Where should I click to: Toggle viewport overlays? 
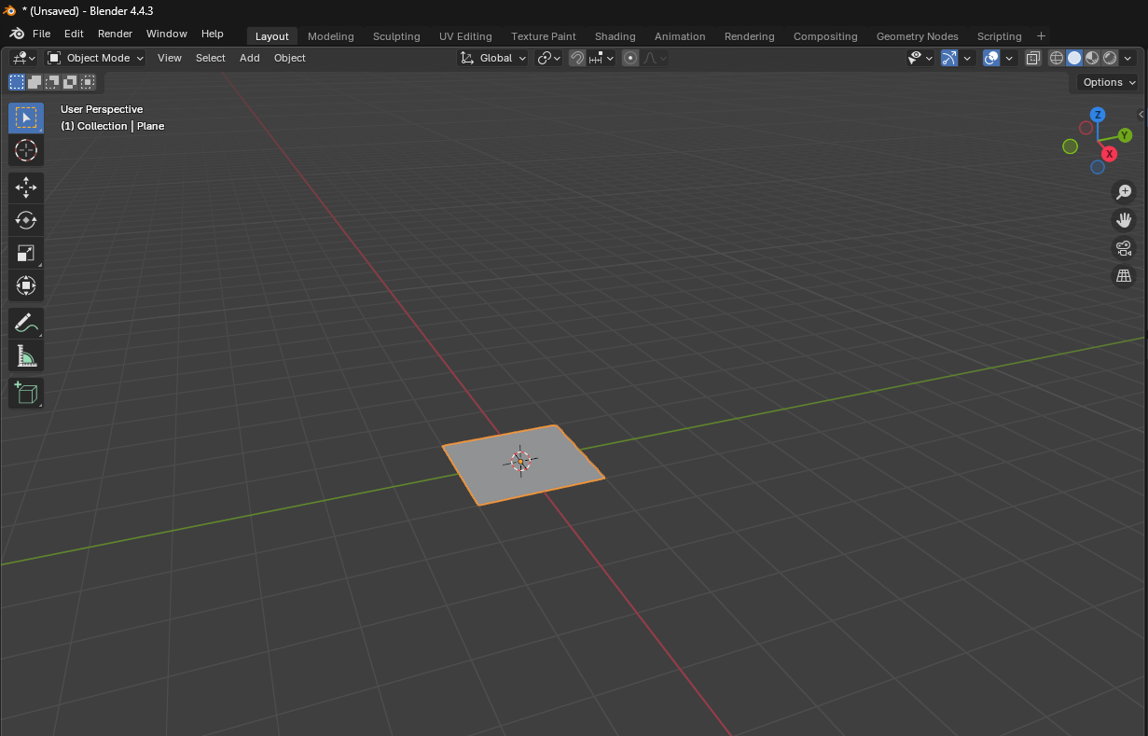(x=991, y=58)
